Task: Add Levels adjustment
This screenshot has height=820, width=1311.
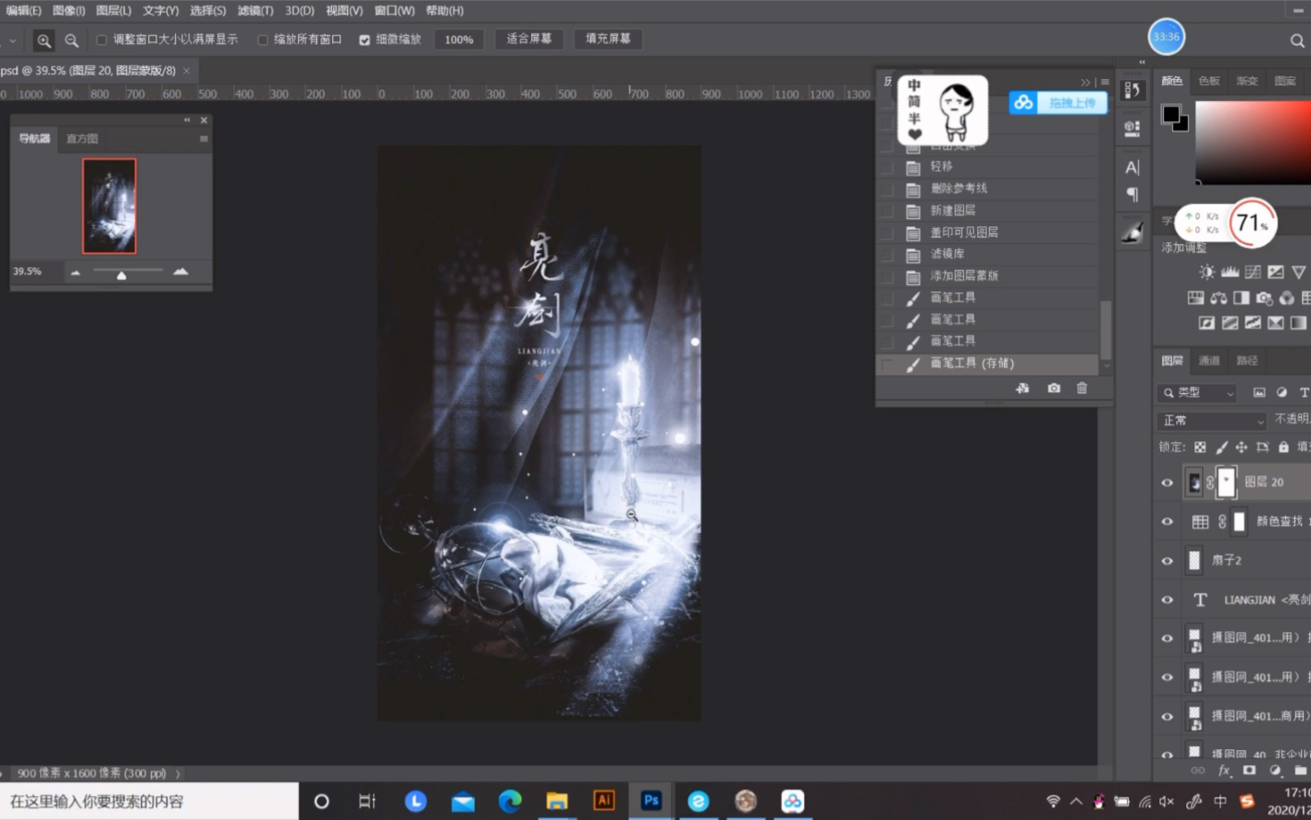Action: click(1229, 271)
